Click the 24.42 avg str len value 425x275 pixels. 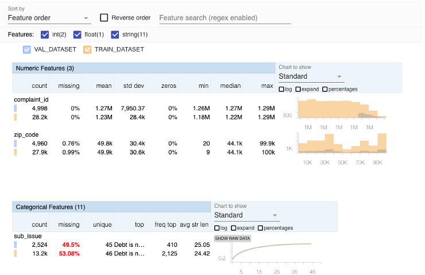coord(202,254)
